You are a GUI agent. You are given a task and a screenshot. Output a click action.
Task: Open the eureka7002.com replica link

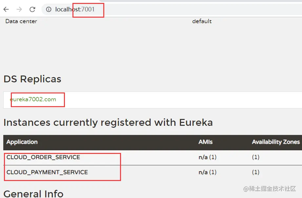tap(33, 99)
